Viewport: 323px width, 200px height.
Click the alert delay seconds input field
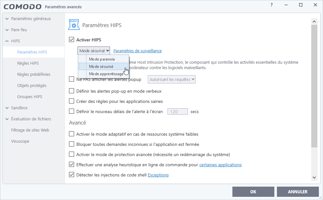click(178, 112)
